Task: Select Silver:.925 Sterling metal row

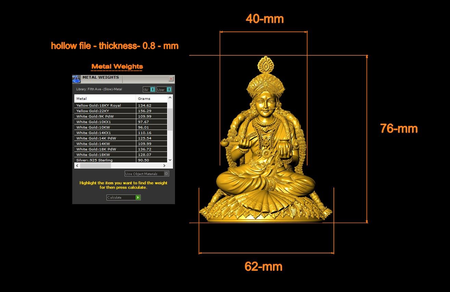Action: (x=105, y=160)
